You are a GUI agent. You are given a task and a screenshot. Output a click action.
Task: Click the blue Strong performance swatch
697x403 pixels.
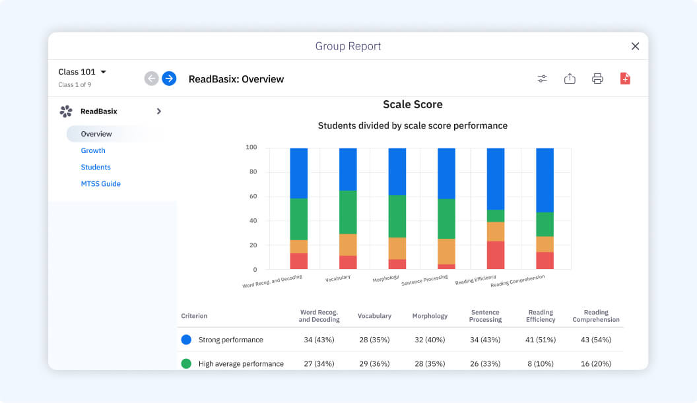click(x=186, y=340)
